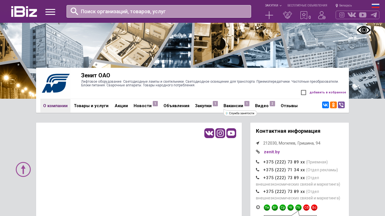Viewport: 385px width, 216px height.
Task: Share company page via Viber
Action: [341, 105]
